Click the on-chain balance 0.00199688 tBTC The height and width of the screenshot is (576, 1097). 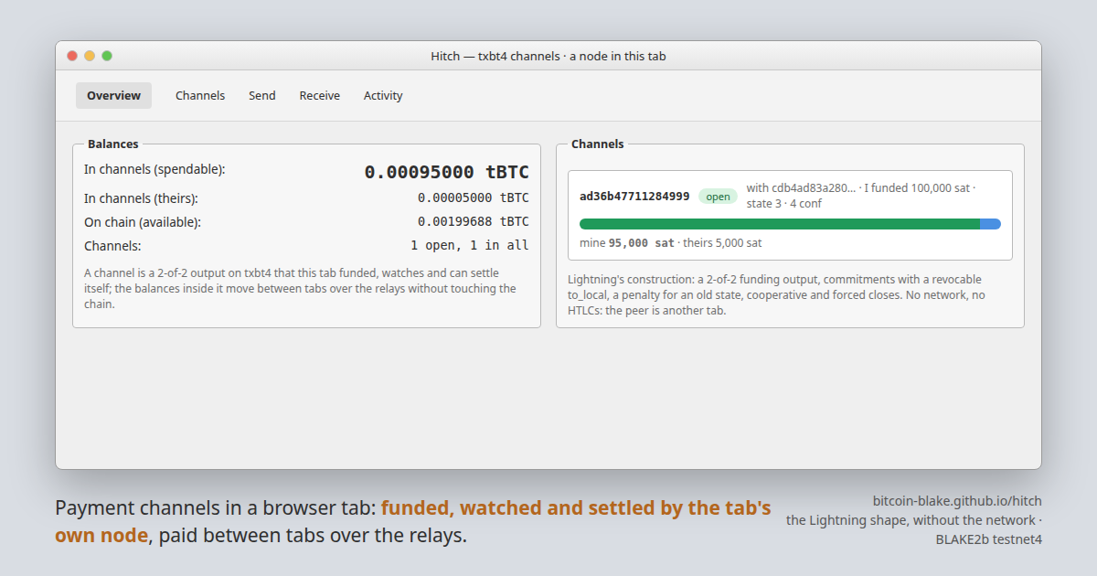[x=473, y=221]
